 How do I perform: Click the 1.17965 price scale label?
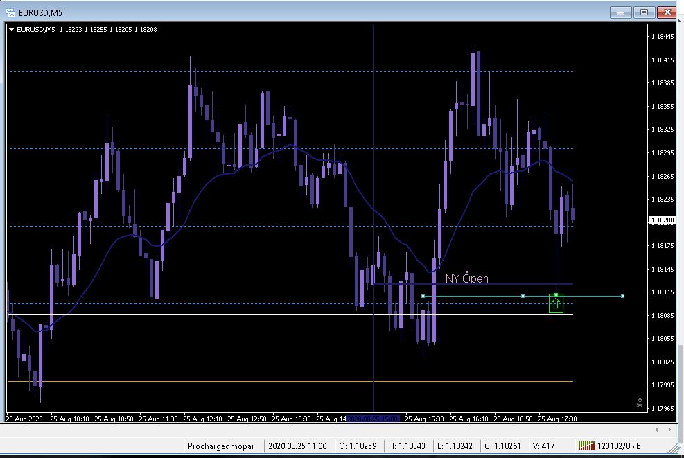click(x=663, y=409)
